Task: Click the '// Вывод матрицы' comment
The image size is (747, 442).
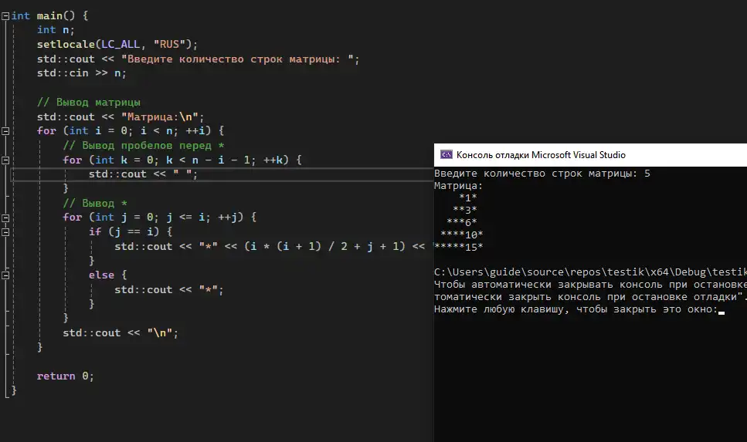Action: coord(89,103)
